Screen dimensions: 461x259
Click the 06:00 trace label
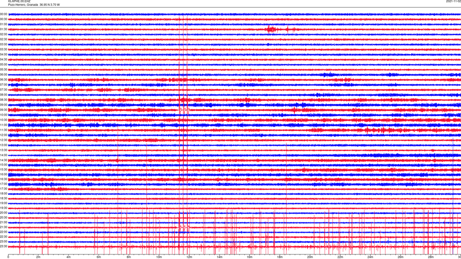click(4, 75)
